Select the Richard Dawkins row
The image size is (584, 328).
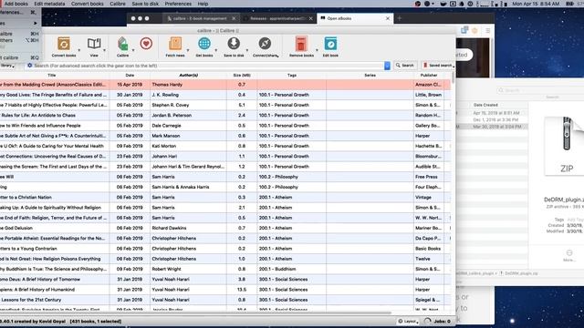[x=225, y=228]
